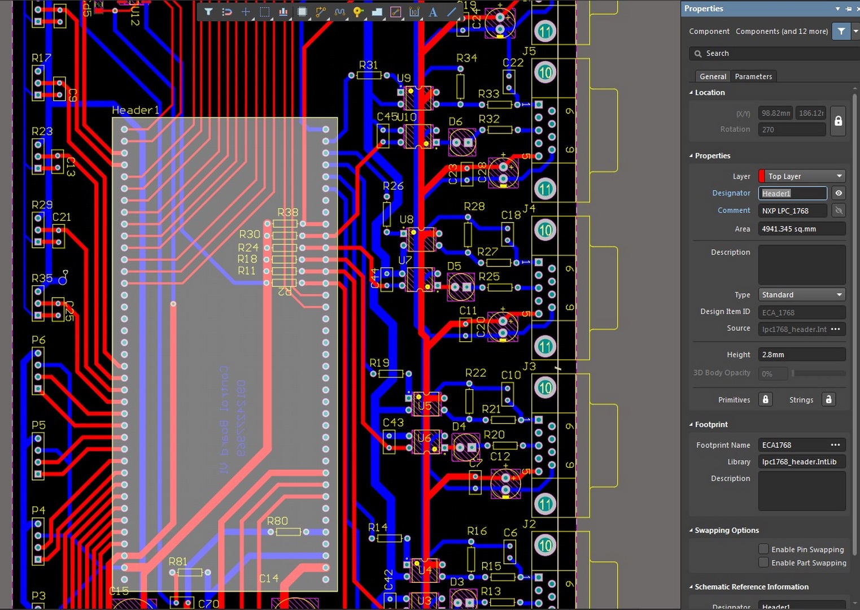Toggle Designator visibility eye icon

pyautogui.click(x=839, y=193)
